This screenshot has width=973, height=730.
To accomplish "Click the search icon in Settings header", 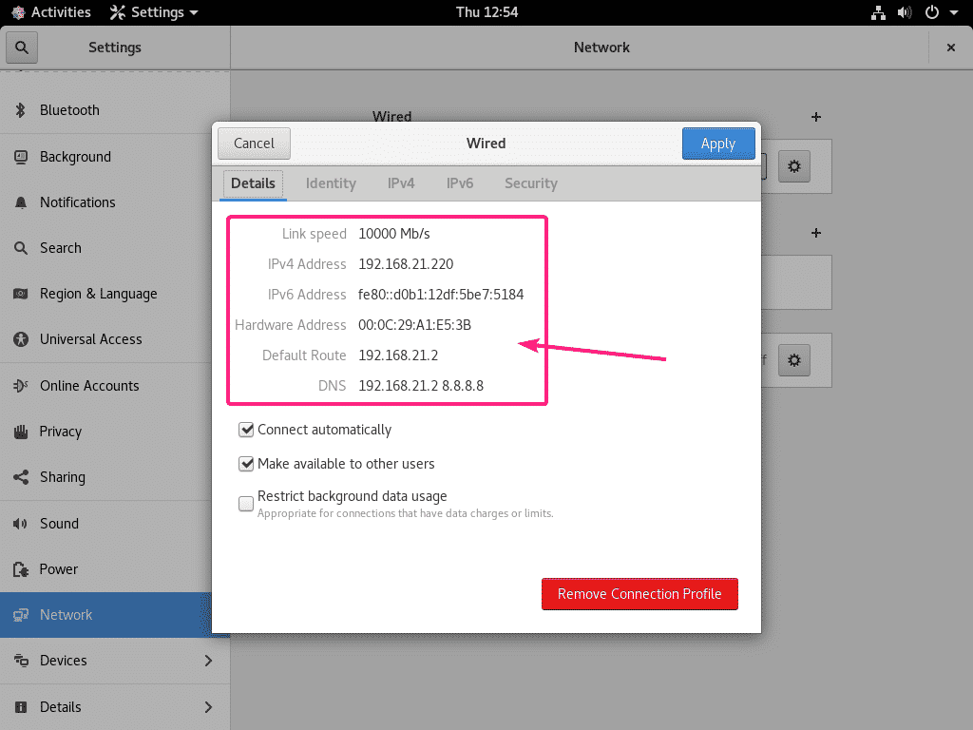I will click(21, 48).
